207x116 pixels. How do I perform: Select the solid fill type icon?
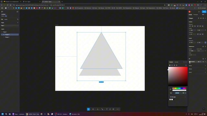point(170,65)
